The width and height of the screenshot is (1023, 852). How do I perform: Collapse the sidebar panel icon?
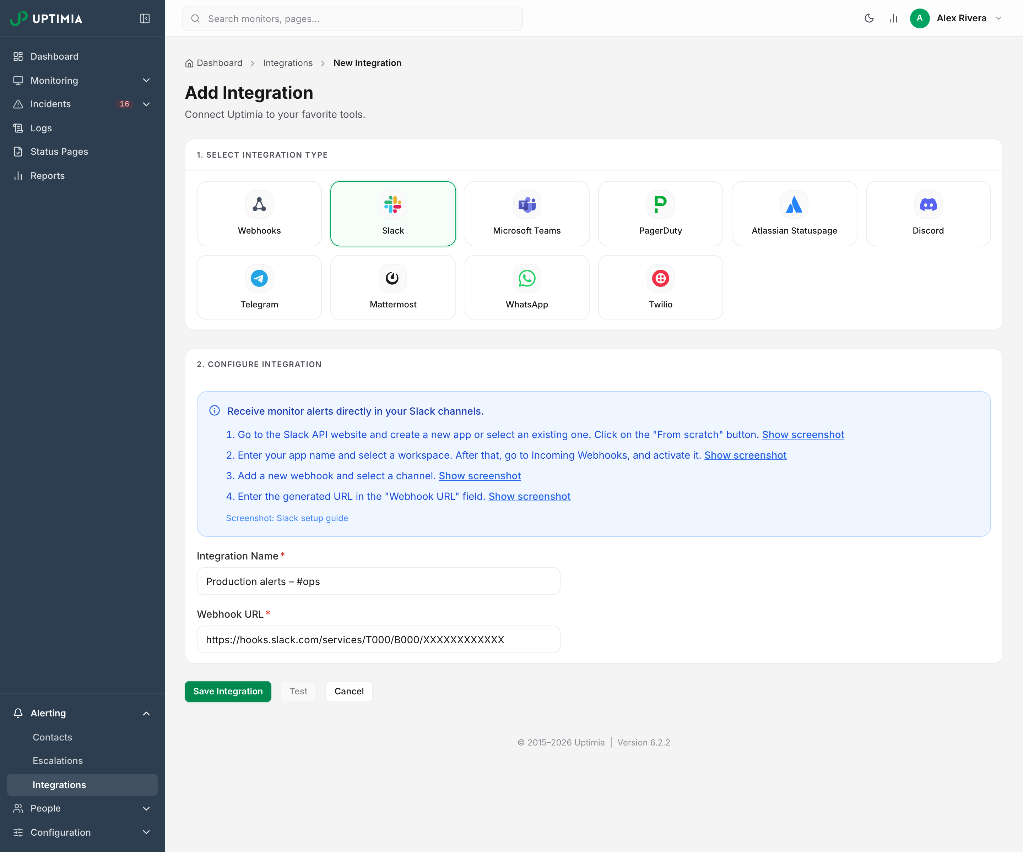click(145, 18)
